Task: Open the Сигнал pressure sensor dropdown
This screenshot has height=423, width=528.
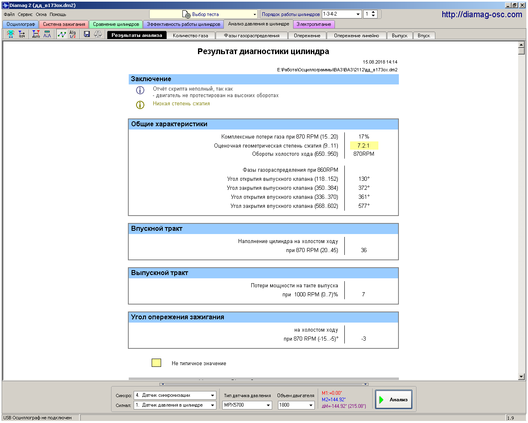Action: [x=213, y=405]
